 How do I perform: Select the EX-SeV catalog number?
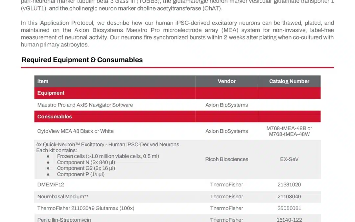click(x=289, y=159)
